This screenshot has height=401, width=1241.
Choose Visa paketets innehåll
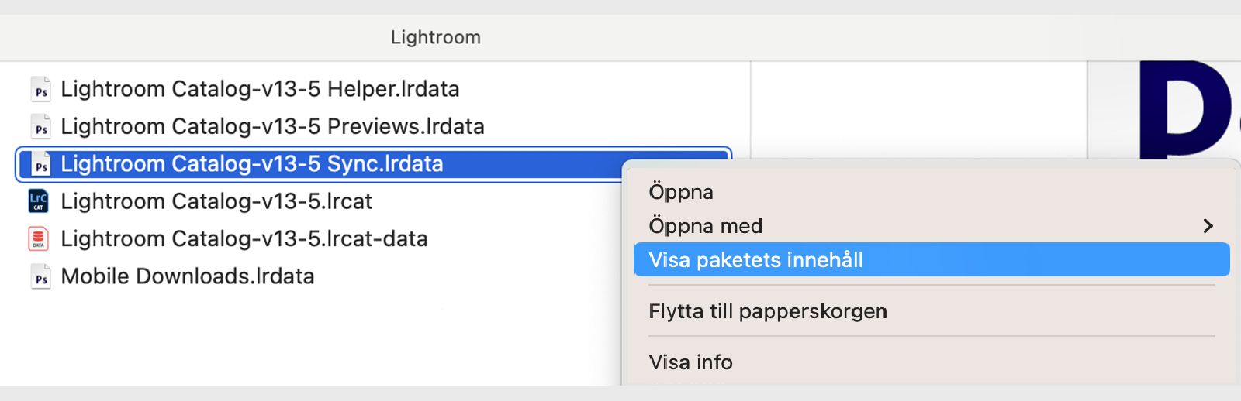755,260
